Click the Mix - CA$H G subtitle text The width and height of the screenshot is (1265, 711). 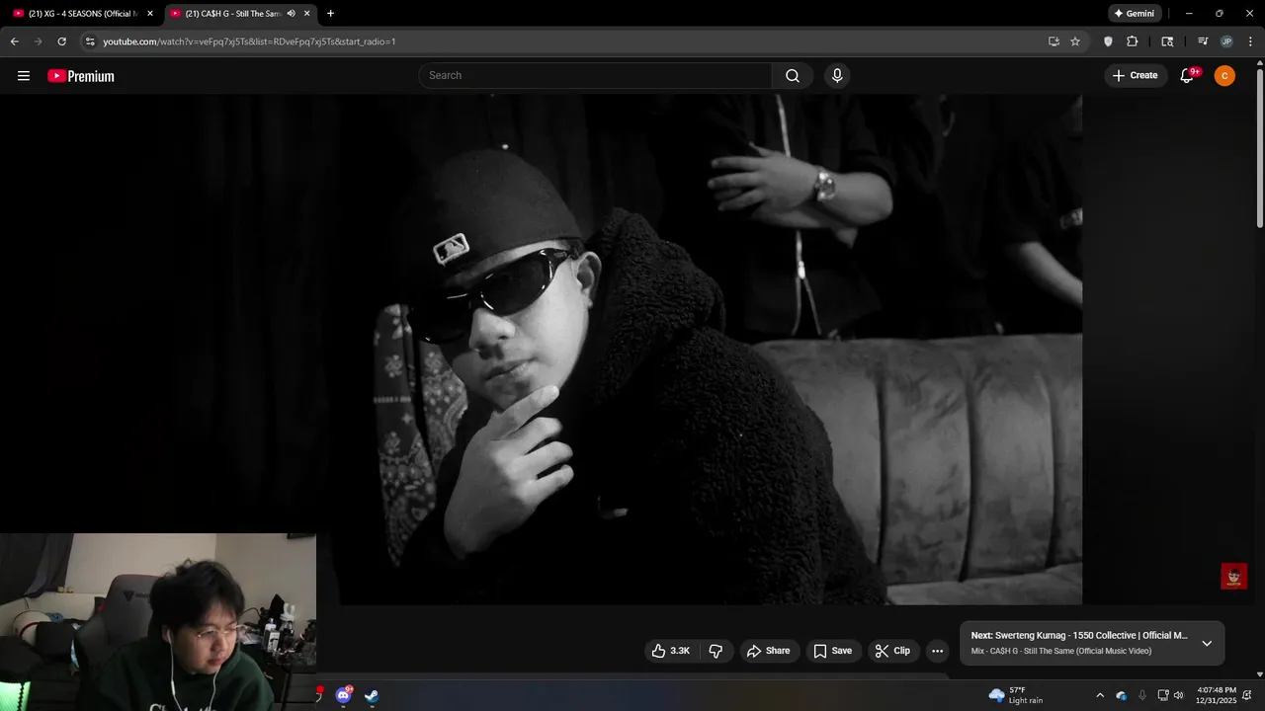point(1061,652)
